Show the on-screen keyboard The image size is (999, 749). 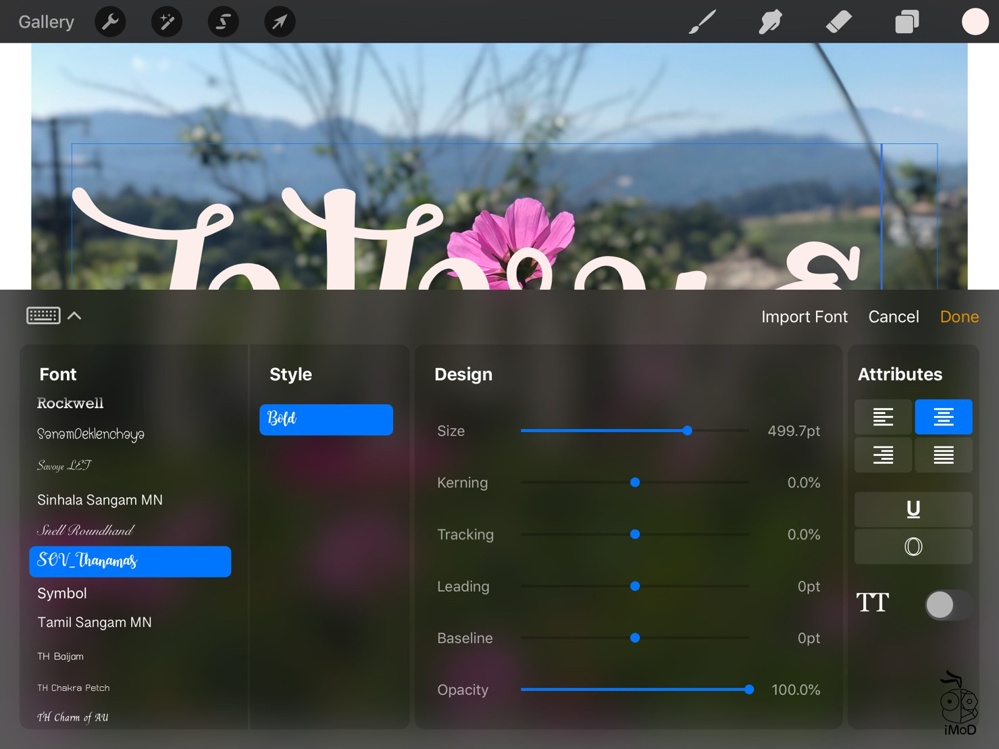43,315
